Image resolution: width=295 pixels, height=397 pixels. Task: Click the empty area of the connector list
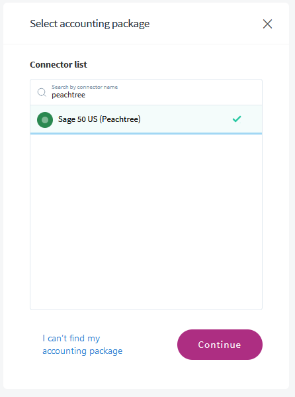pos(146,221)
